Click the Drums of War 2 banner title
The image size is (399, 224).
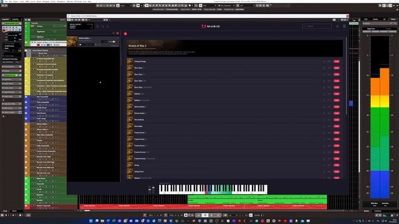(137, 45)
